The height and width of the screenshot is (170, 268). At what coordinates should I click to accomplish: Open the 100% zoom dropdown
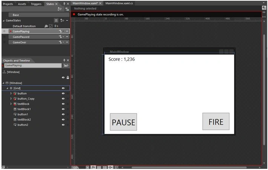pos(87,167)
